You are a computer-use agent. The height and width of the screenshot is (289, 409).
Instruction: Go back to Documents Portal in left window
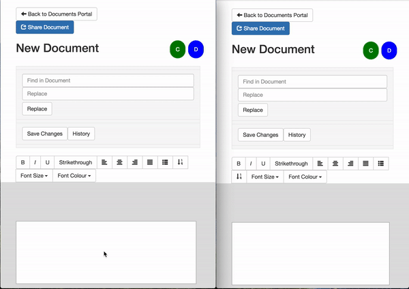click(x=57, y=14)
